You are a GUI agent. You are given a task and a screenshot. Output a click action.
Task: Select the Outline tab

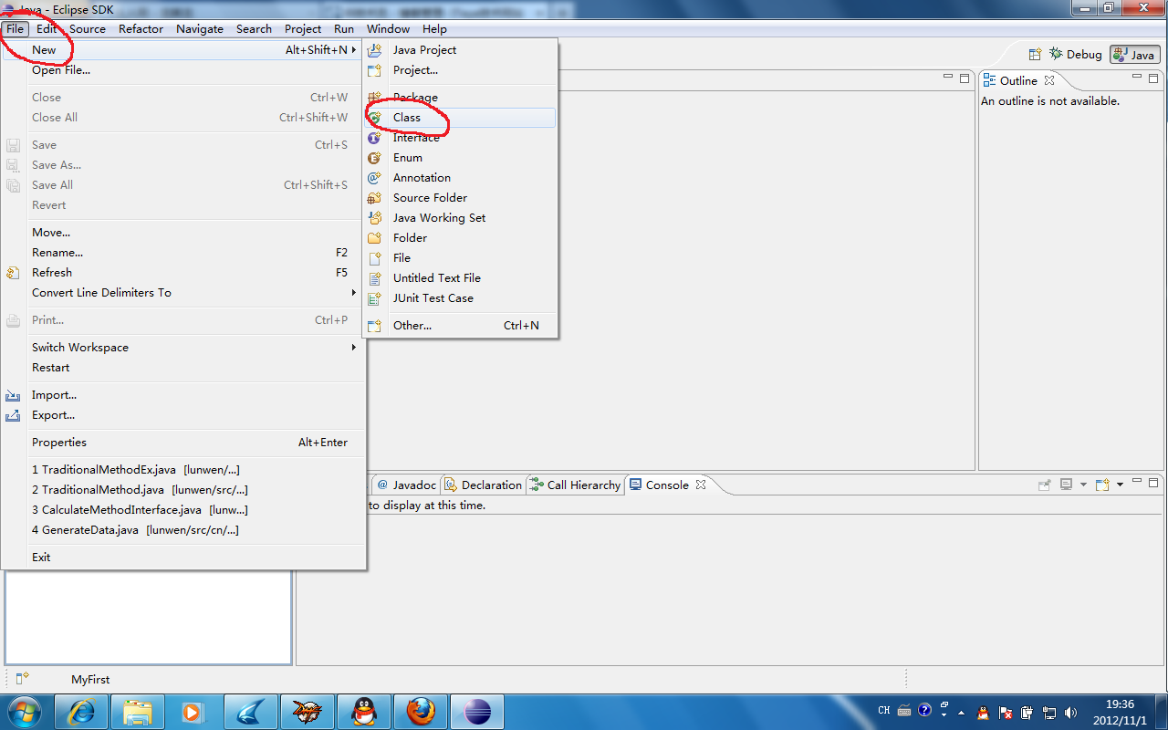click(x=1018, y=80)
